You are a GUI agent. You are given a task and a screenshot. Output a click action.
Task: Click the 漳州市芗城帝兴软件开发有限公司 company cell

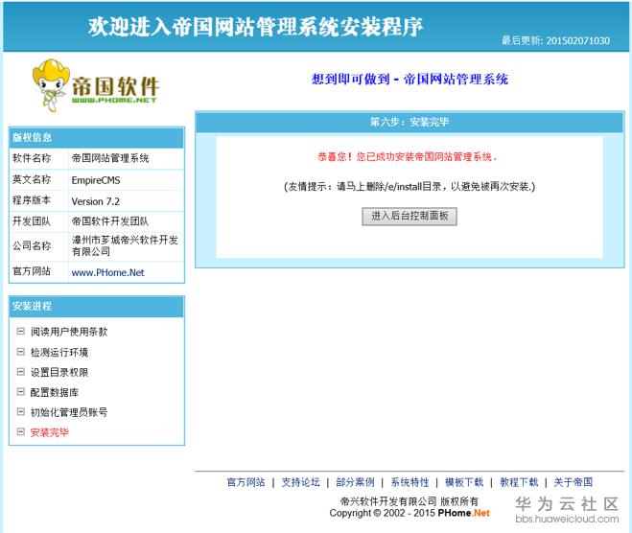tap(126, 245)
